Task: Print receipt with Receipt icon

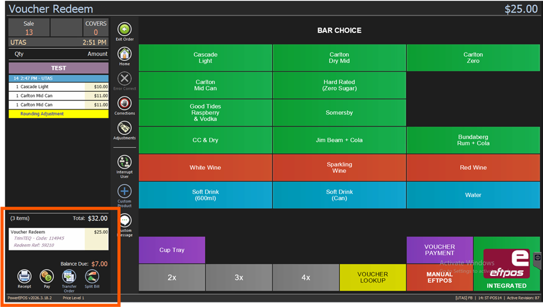Action: point(24,276)
